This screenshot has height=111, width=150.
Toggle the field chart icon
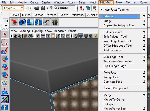tap(58, 36)
